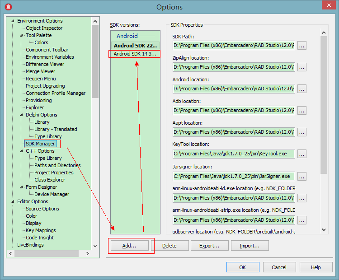
Task: Click the Android group header
Action: [127, 36]
